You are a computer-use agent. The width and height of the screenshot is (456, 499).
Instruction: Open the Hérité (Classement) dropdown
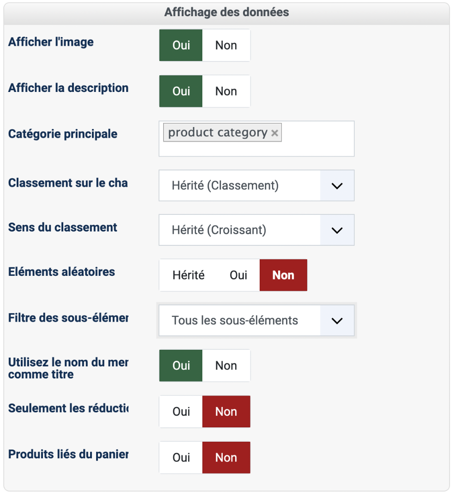tap(256, 186)
